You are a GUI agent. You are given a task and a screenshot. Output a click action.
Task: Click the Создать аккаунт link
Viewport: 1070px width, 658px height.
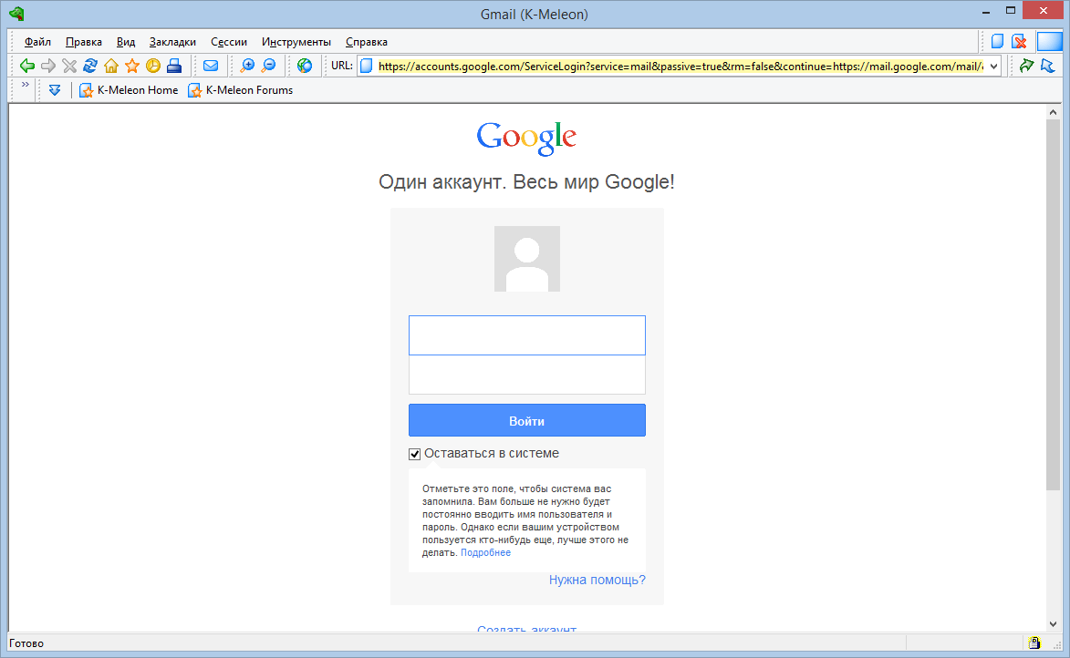(527, 629)
